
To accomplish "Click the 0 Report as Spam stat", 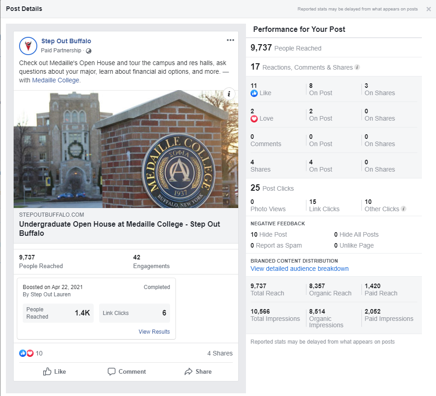I will tap(276, 245).
